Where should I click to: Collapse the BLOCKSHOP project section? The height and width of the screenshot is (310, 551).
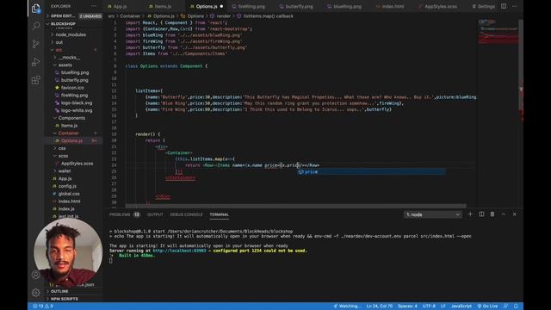[x=63, y=24]
